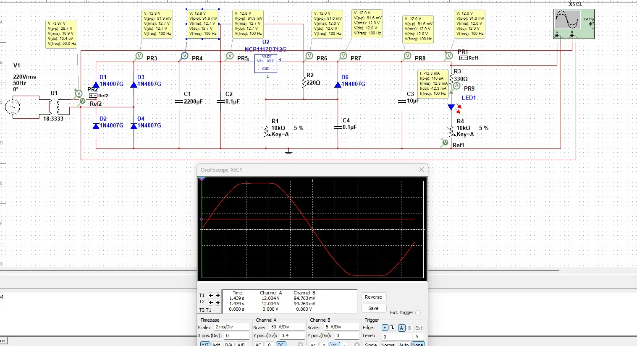Move cursor T2 right with arrow
Viewport: 637px width, 346px height.
click(218, 302)
